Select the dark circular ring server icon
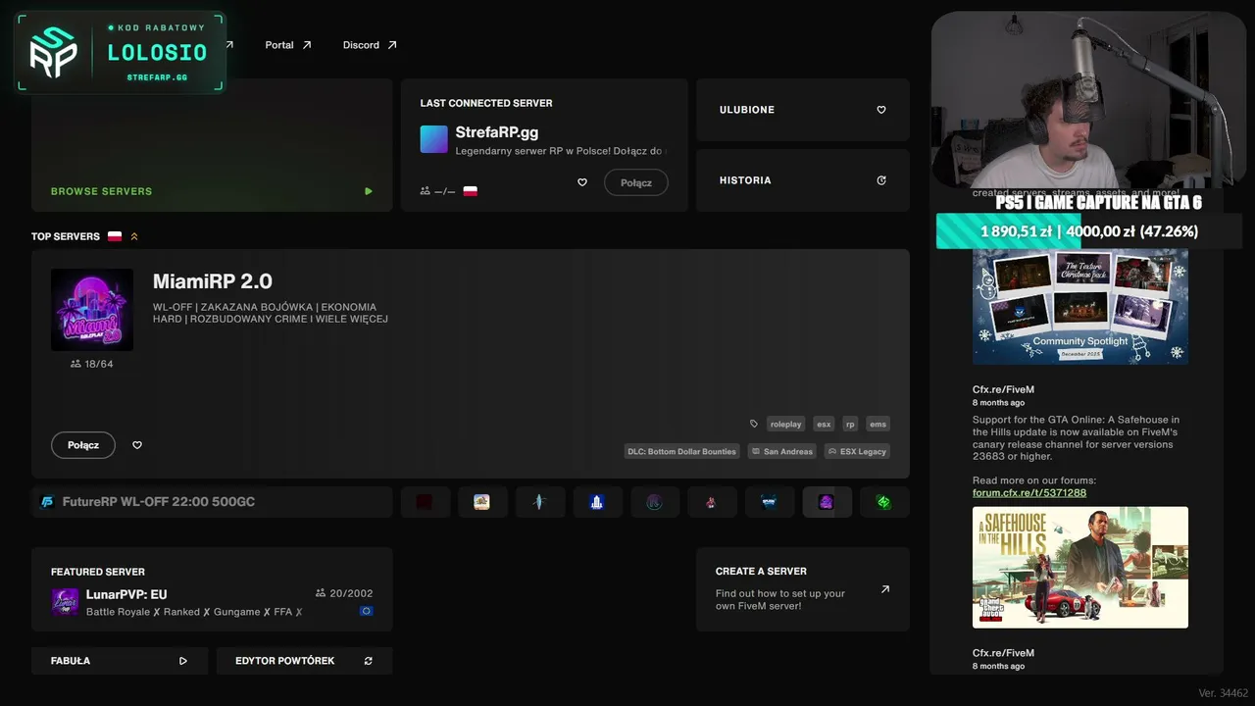Image resolution: width=1255 pixels, height=706 pixels. click(x=654, y=502)
